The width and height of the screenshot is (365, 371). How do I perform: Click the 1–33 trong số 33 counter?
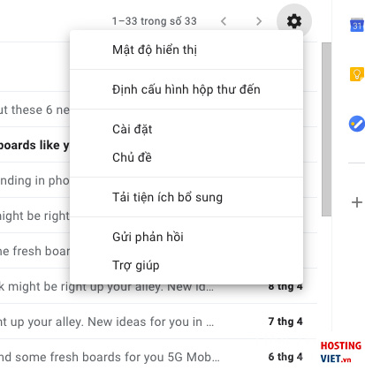(155, 21)
